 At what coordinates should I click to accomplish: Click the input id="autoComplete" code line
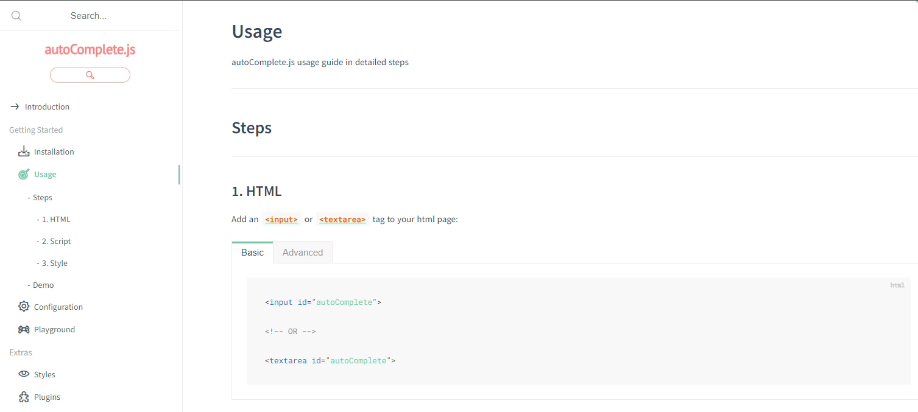(323, 302)
